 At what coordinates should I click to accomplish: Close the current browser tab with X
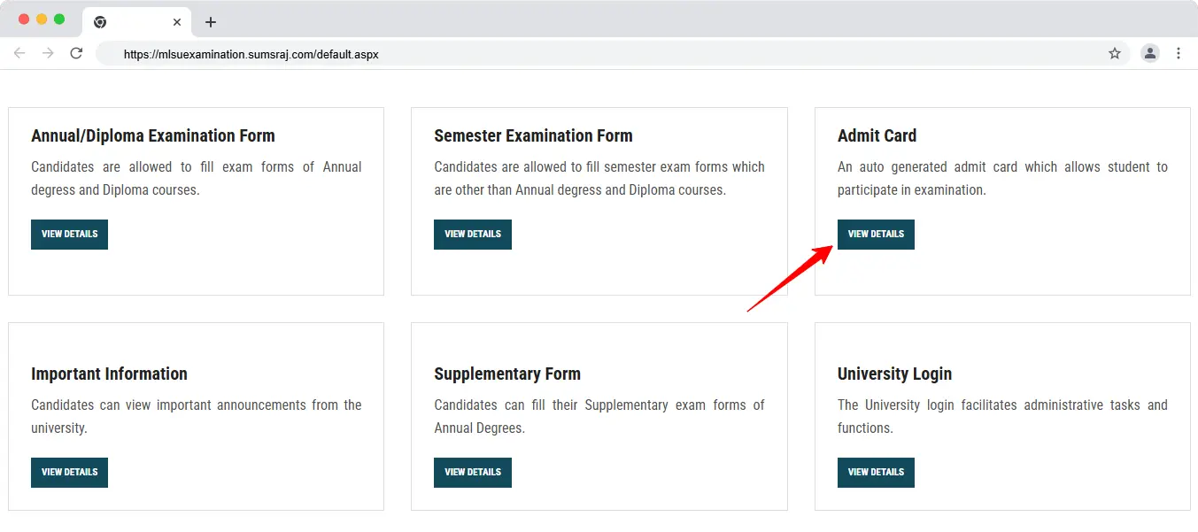[177, 22]
